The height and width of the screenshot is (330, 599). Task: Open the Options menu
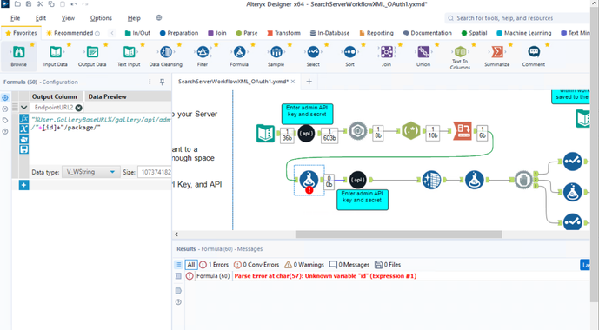click(x=101, y=18)
